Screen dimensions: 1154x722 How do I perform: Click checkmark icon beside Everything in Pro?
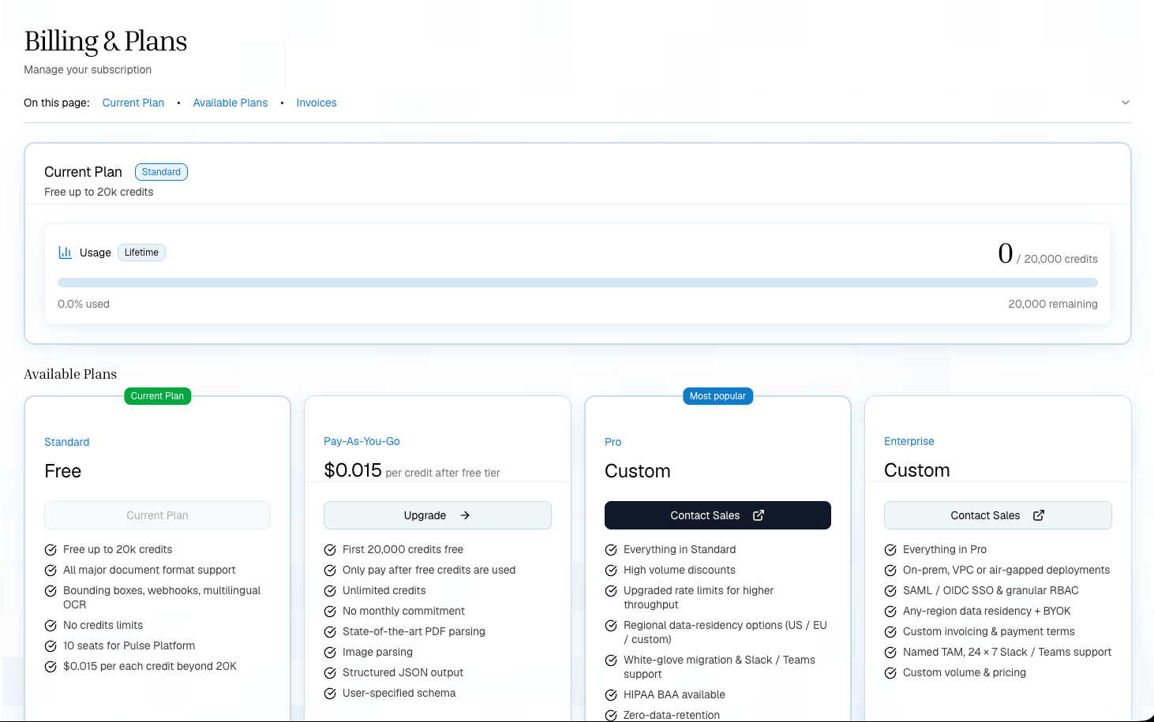click(890, 550)
